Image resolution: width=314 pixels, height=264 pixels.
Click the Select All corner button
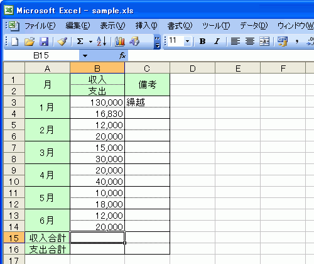(14, 68)
